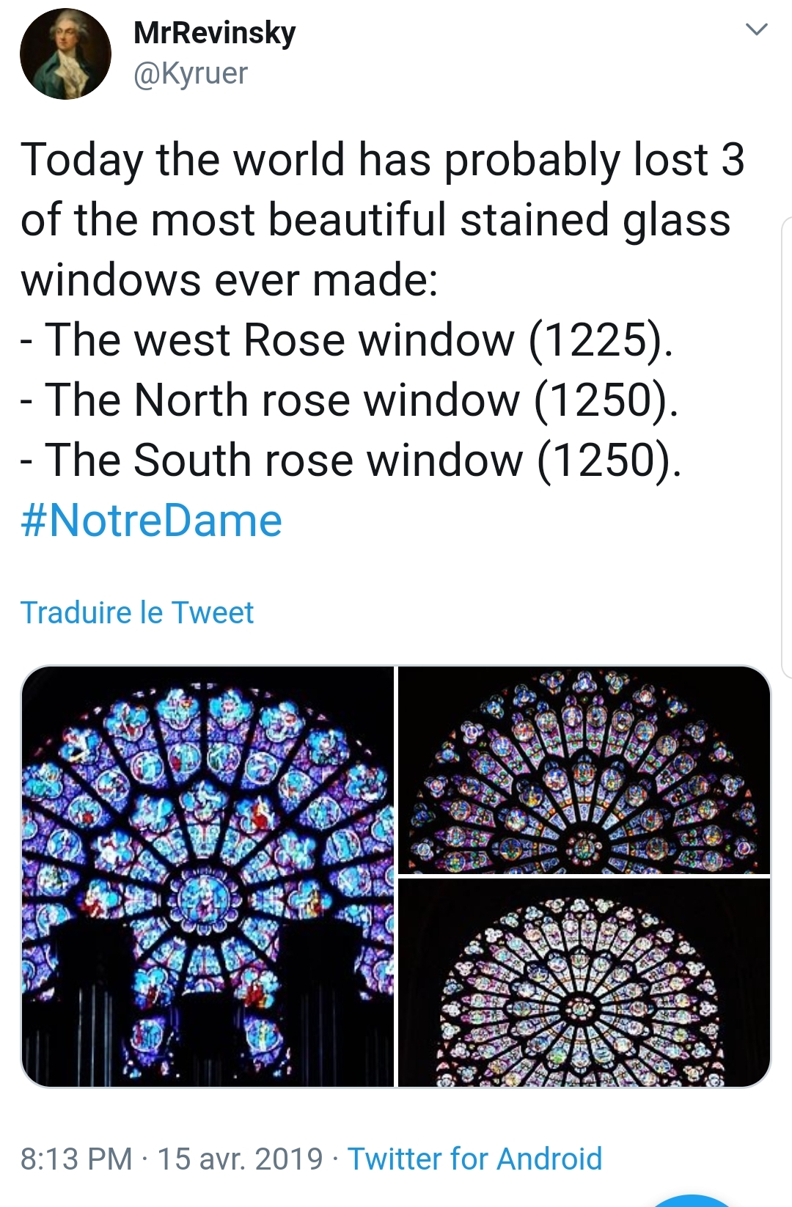
Task: Open the MrRevinsky display name profile
Action: 214,32
